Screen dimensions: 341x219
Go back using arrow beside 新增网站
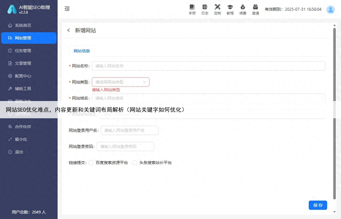click(x=69, y=30)
